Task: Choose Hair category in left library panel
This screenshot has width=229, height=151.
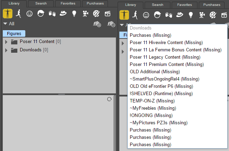Action: [41, 14]
